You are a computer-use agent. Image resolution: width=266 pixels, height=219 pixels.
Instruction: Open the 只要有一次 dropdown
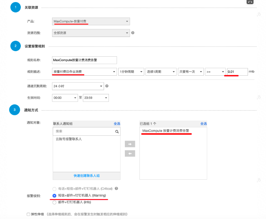tap(191, 72)
